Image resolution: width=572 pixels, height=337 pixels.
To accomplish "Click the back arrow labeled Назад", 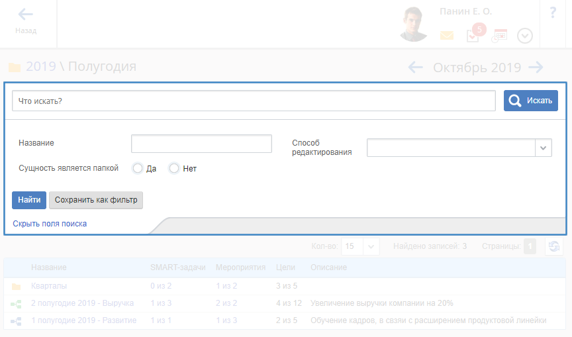I will [26, 21].
